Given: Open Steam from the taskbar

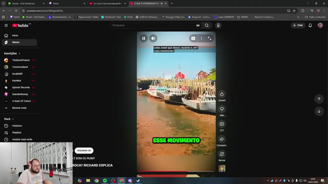Looking at the screenshot, I should tap(138, 181).
